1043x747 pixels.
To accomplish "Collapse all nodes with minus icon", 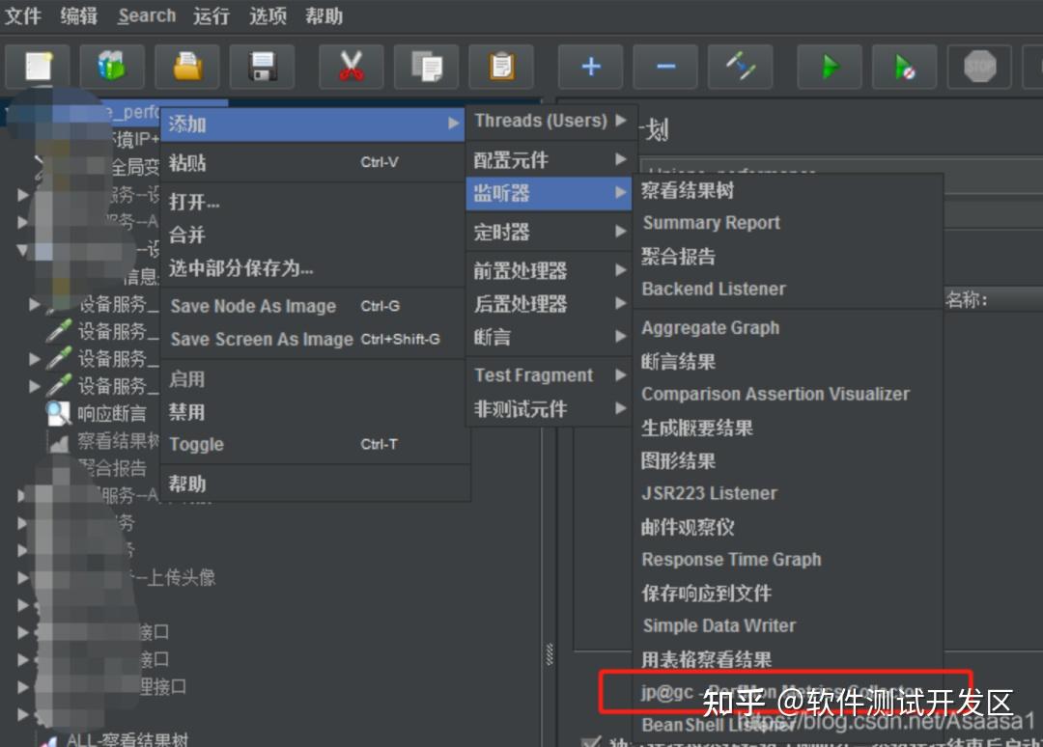I will (665, 67).
